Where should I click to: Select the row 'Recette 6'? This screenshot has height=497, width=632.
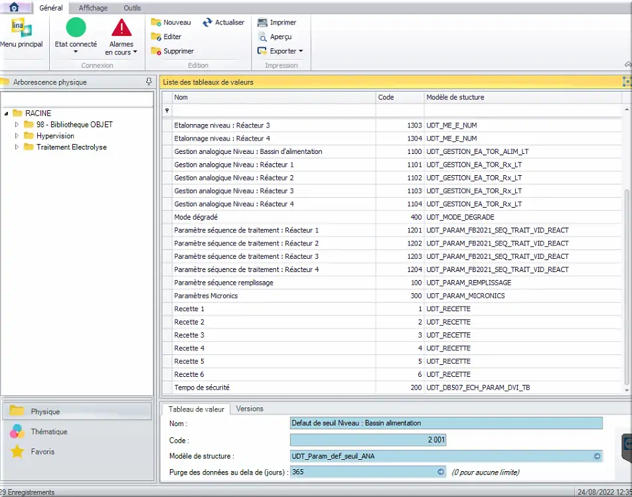click(392, 374)
